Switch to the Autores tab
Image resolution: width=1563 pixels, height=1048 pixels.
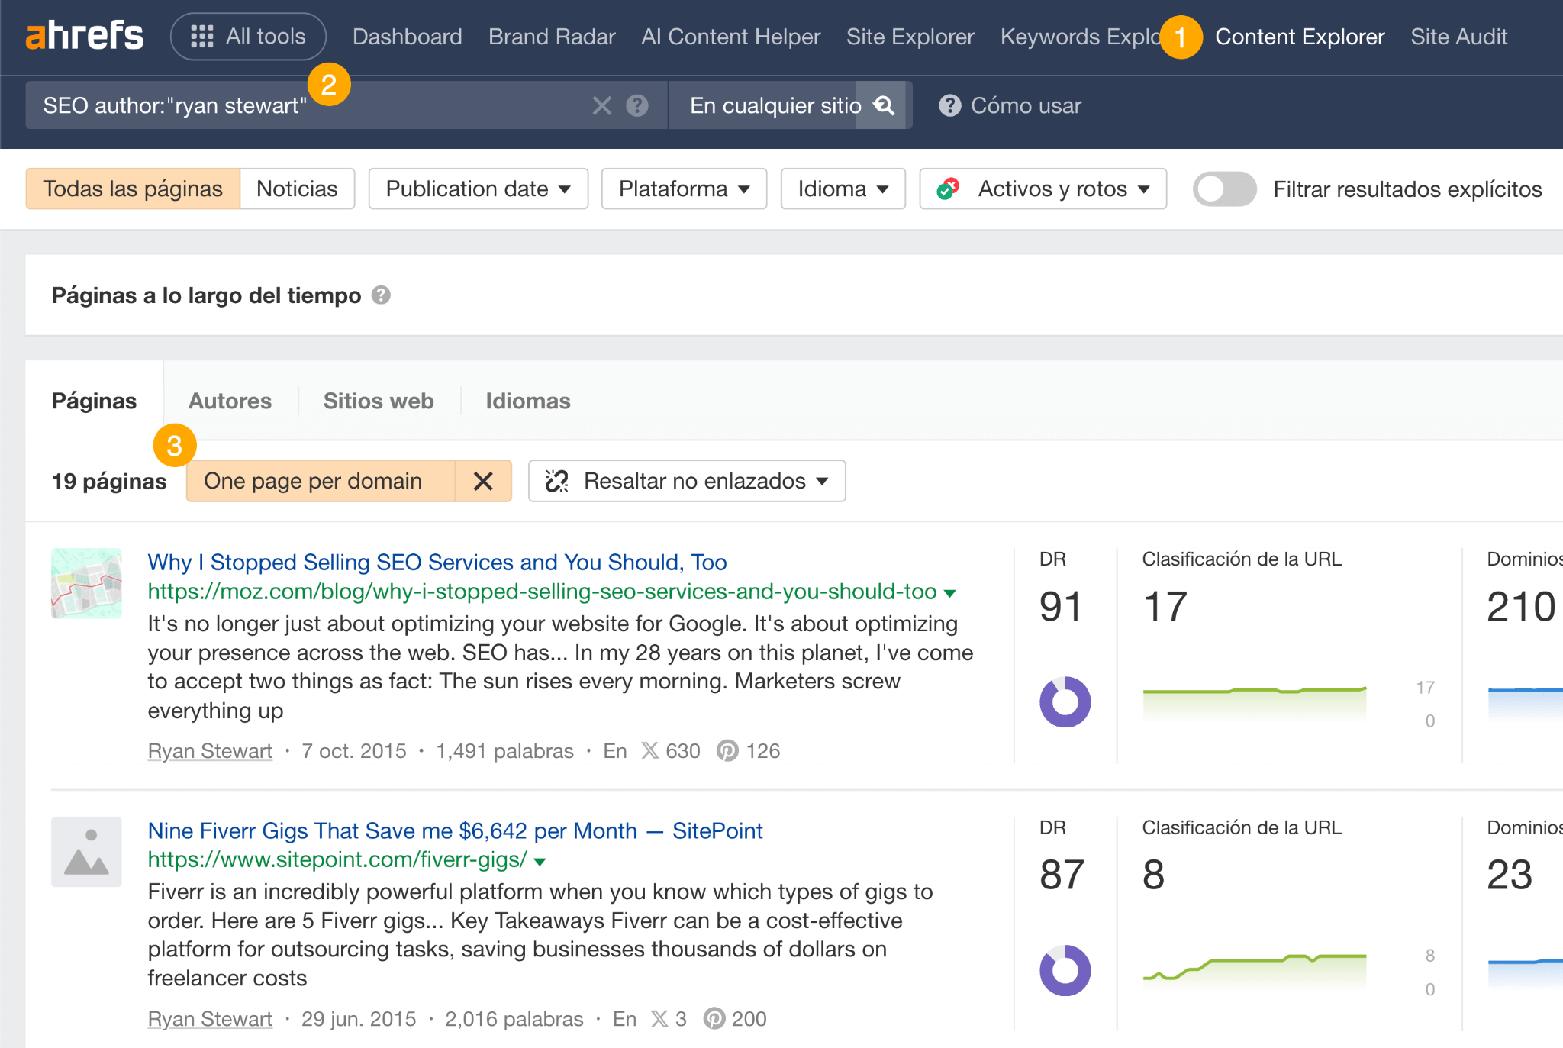click(230, 400)
